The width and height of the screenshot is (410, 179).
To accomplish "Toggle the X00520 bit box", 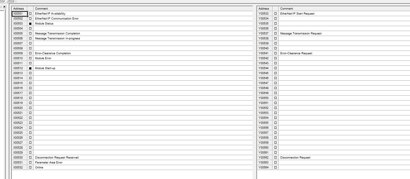I will pos(30,108).
